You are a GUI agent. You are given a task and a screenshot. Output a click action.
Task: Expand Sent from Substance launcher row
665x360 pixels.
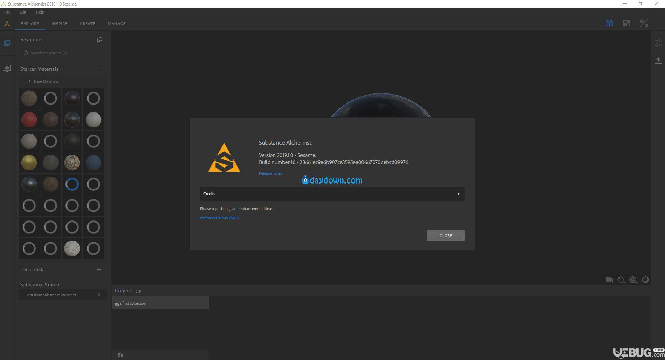coord(63,295)
